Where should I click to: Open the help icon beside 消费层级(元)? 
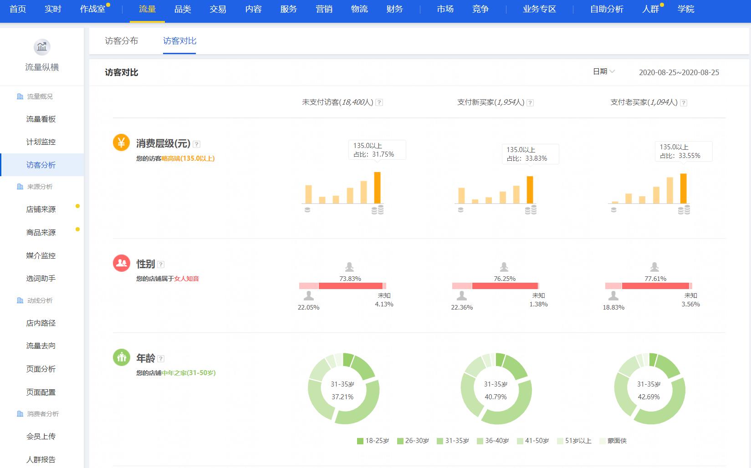pyautogui.click(x=196, y=143)
